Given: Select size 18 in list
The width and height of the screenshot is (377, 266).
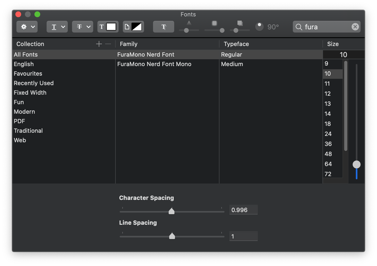Looking at the screenshot, I should point(333,124).
